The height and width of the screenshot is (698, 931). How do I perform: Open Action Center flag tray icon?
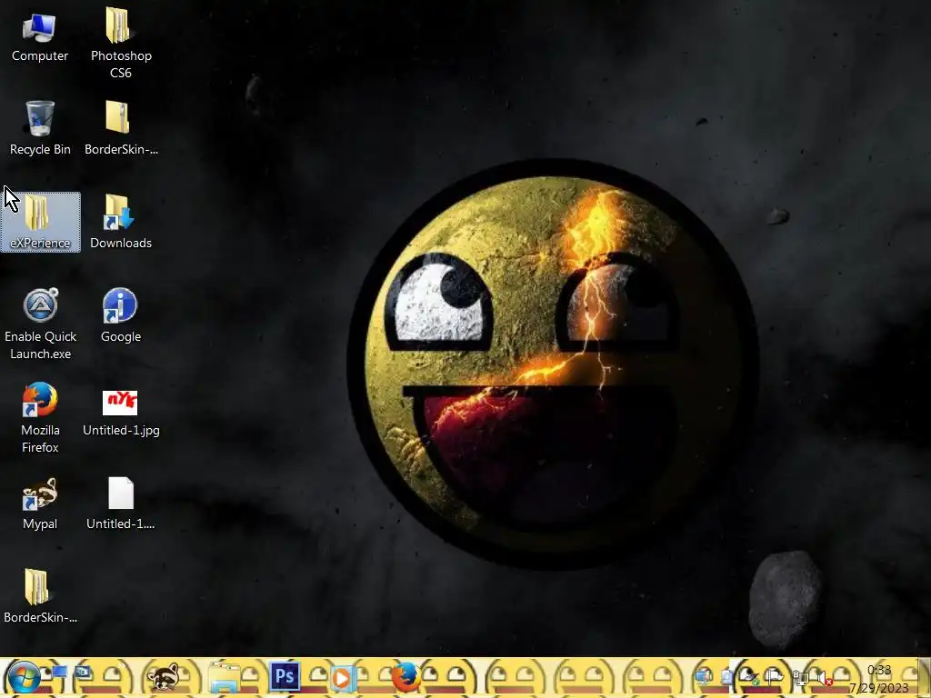click(x=774, y=675)
